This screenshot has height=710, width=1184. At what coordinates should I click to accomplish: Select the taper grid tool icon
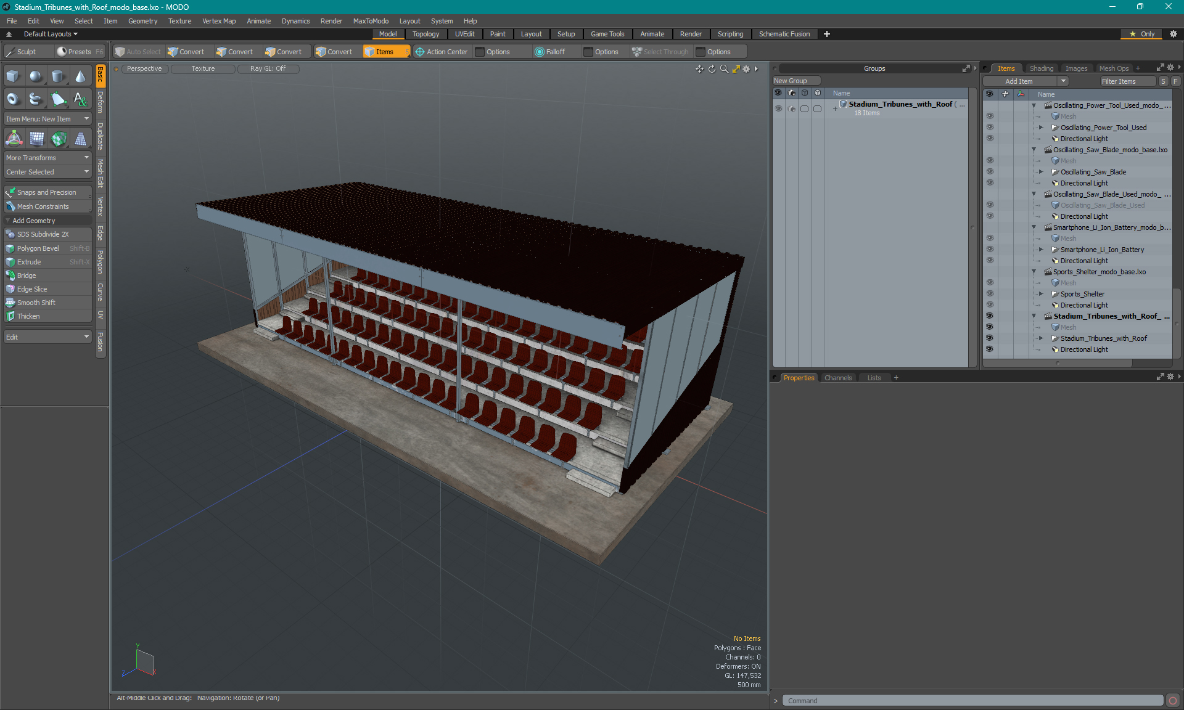[x=80, y=139]
